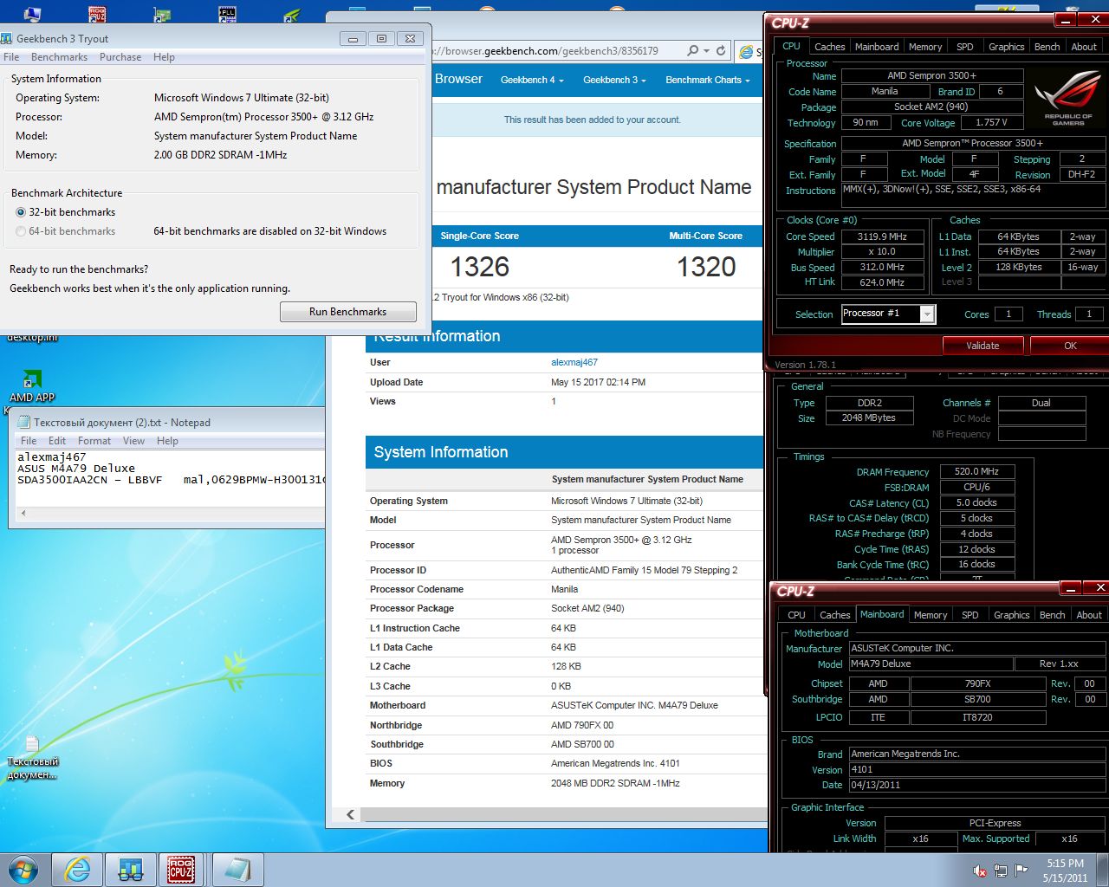This screenshot has width=1109, height=887.
Task: Open the IE address bar search dropdown arrow
Action: 706,50
